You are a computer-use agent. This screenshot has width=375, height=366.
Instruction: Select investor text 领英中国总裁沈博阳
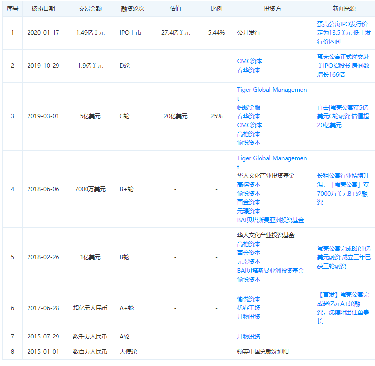(x=263, y=352)
